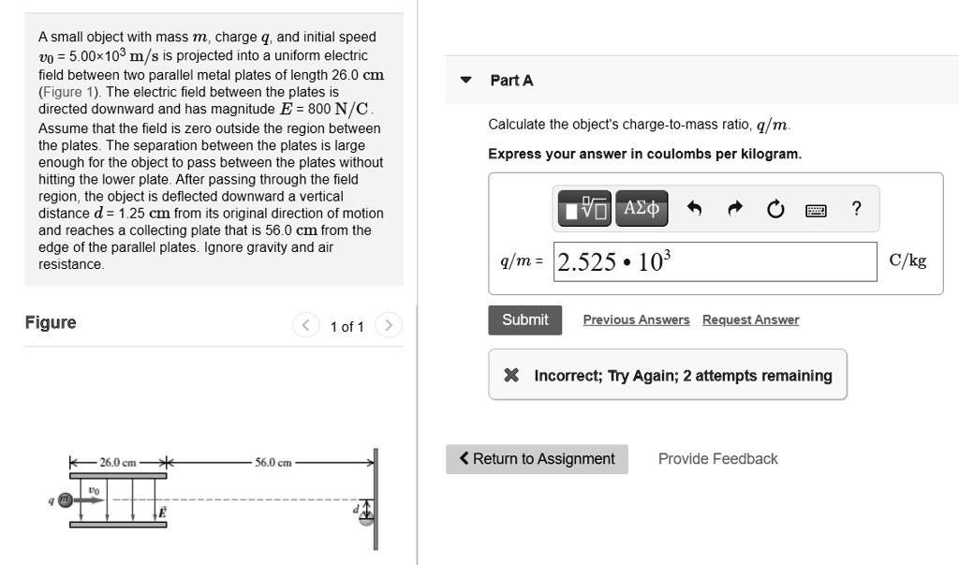Click the Incorrect; Try Again message box
Image resolution: width=959 pixels, height=565 pixels.
(667, 375)
